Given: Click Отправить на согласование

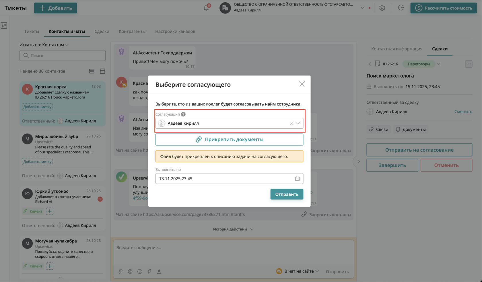Looking at the screenshot, I should tap(419, 150).
